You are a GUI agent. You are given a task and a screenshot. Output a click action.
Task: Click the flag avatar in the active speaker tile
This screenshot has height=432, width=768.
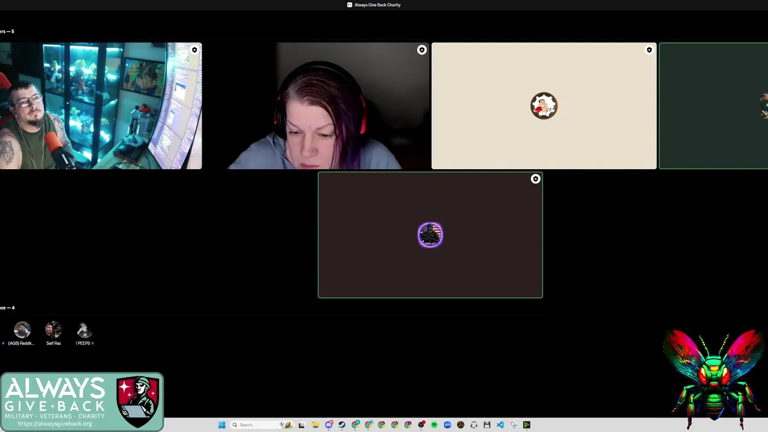pyautogui.click(x=430, y=235)
